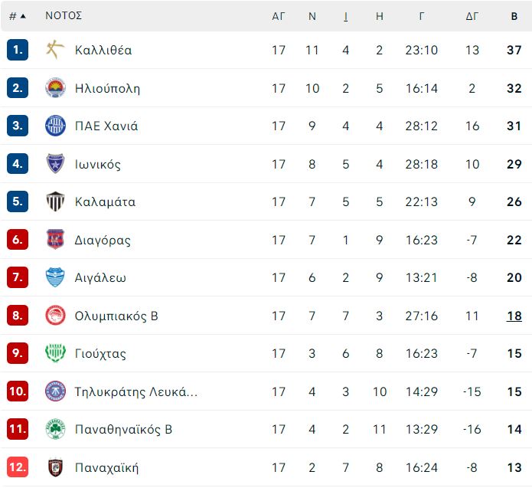Open the ΠΑΕ Χανιά round blue crest

pos(55,126)
